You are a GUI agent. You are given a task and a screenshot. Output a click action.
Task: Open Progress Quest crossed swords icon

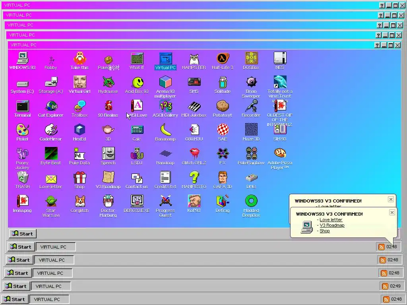tap(165, 207)
